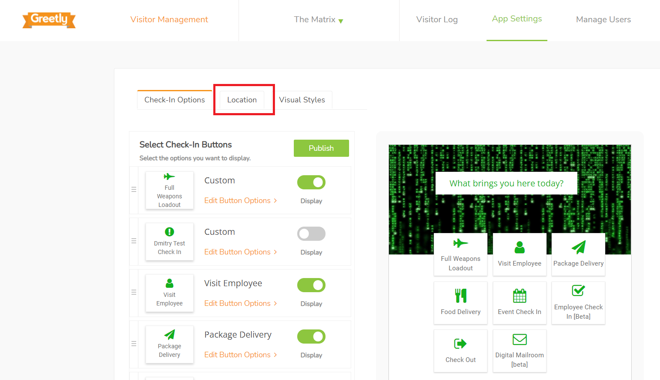The width and height of the screenshot is (660, 380).
Task: Click the Select Check-In Buttons heading
Action: click(185, 145)
